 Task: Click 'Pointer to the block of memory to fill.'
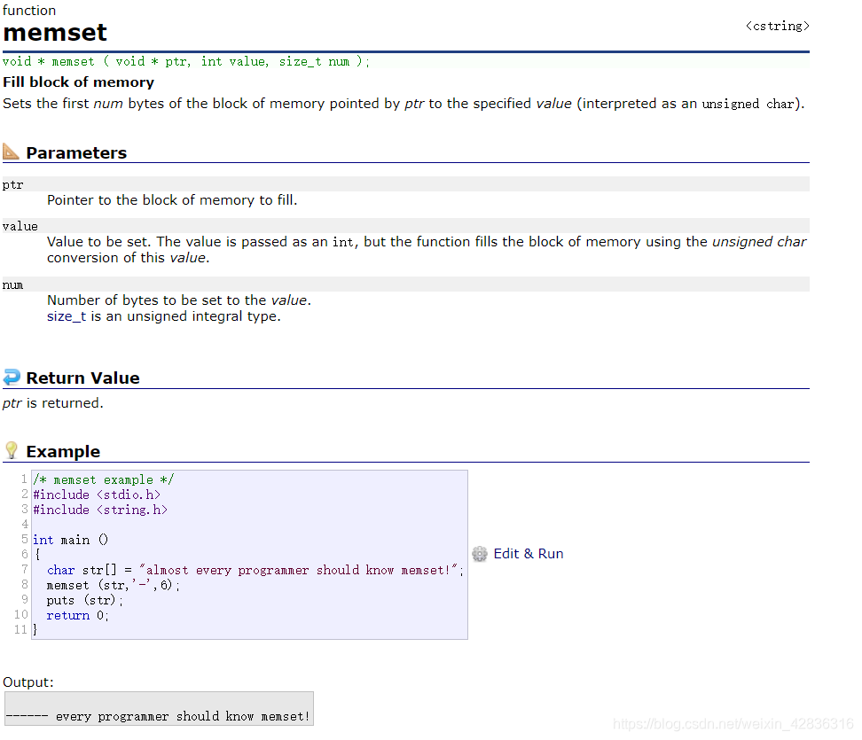(172, 200)
